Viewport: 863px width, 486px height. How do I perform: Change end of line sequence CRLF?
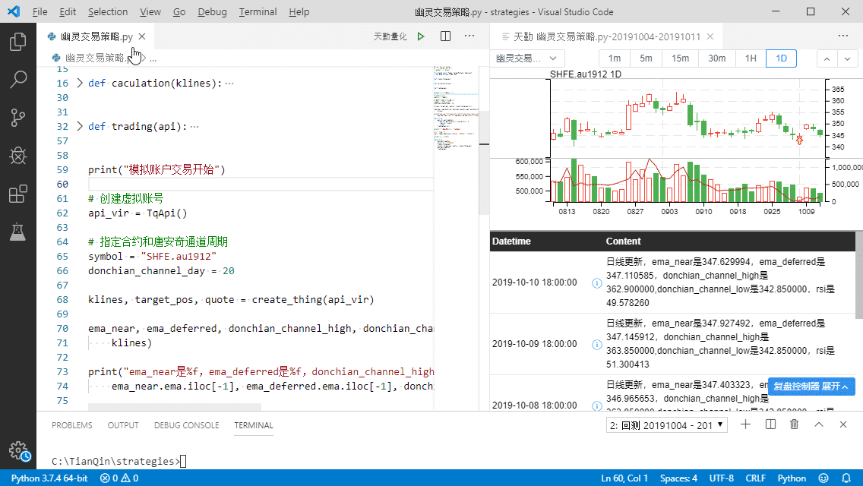[x=756, y=478]
